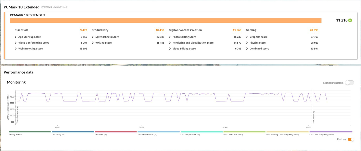The image size is (361, 151).
Task: Click the Performance data heading
Action: 18,72
